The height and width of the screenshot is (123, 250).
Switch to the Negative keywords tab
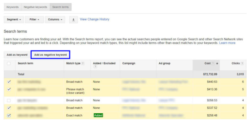pyautogui.click(x=35, y=7)
